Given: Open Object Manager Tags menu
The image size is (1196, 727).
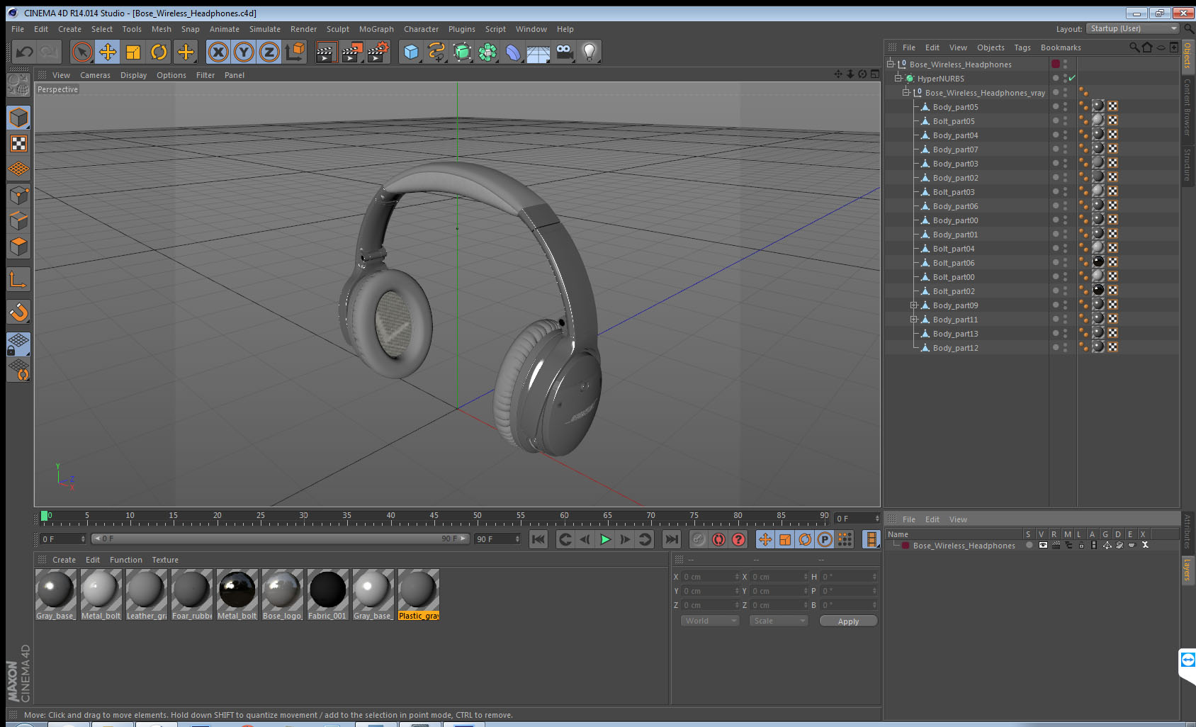Looking at the screenshot, I should click(x=1022, y=47).
